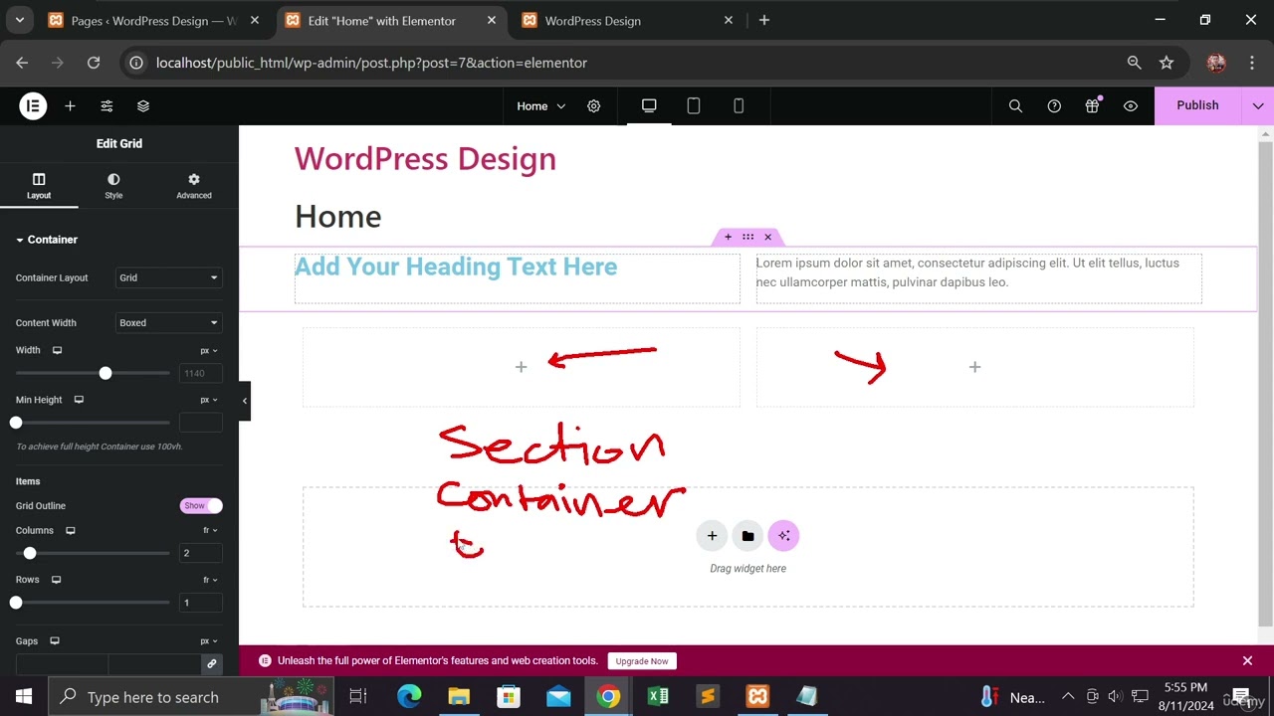Open the Finder search icon
Screen dimensions: 1274x716
tap(1015, 105)
